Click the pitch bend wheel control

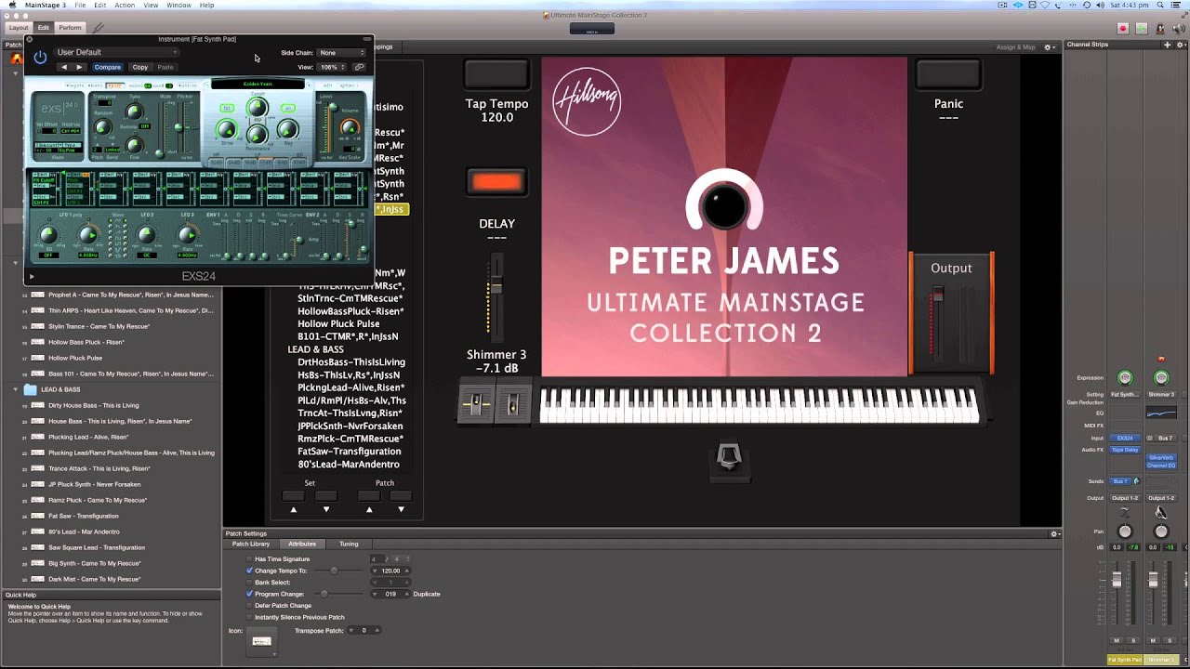476,404
